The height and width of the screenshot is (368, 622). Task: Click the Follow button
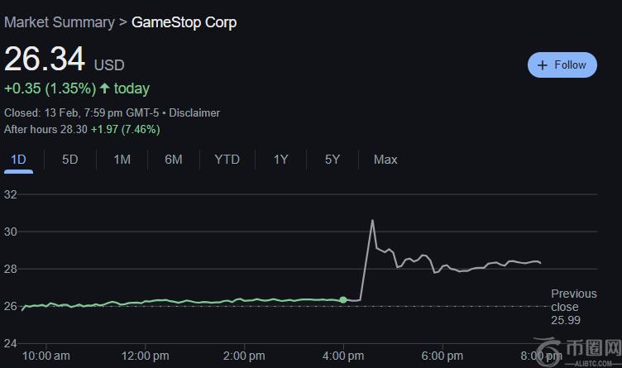point(562,65)
